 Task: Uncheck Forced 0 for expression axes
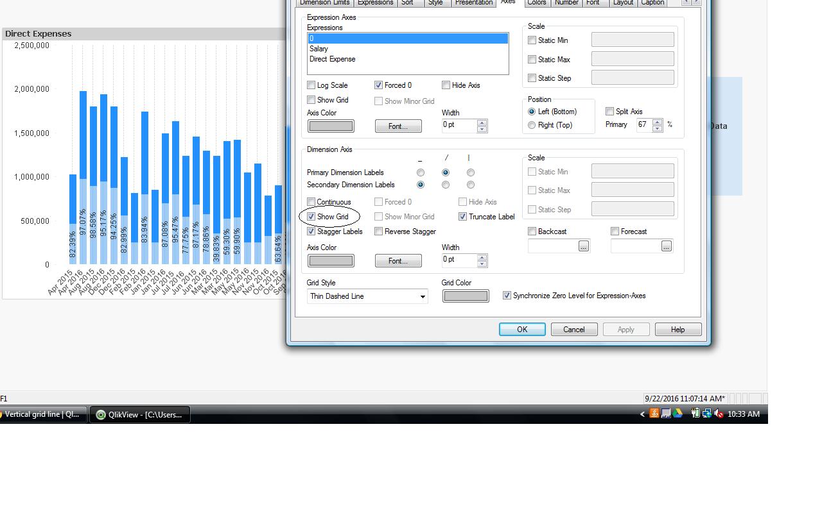[379, 85]
